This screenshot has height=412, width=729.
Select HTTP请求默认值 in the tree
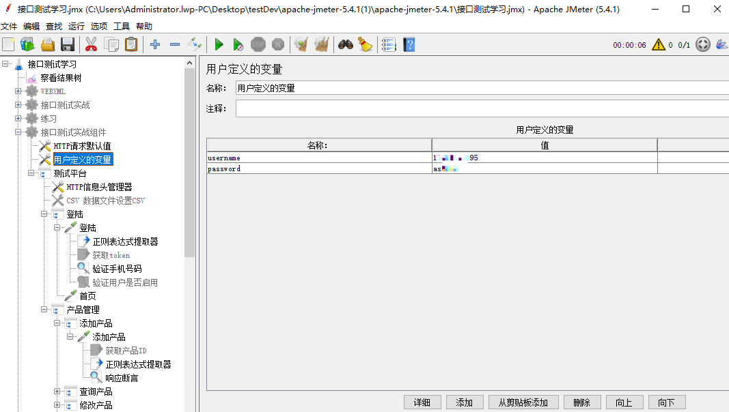82,146
